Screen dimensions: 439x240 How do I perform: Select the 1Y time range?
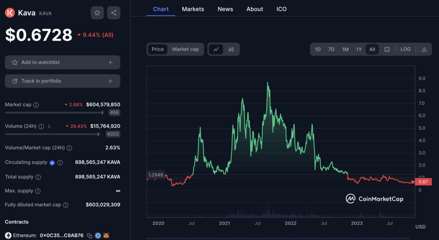pos(359,49)
